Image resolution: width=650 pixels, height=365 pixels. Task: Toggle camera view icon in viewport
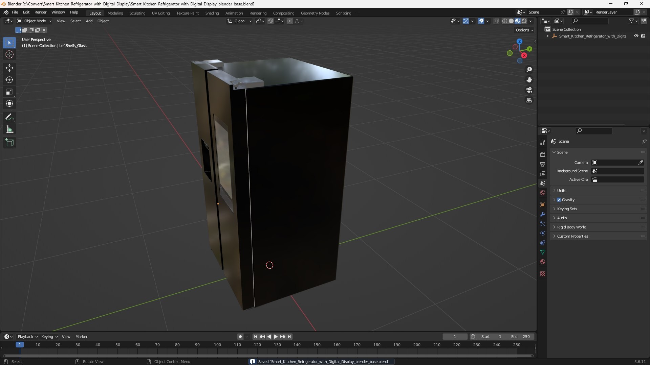coord(529,90)
